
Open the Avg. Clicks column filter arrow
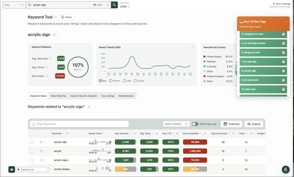click(157, 133)
